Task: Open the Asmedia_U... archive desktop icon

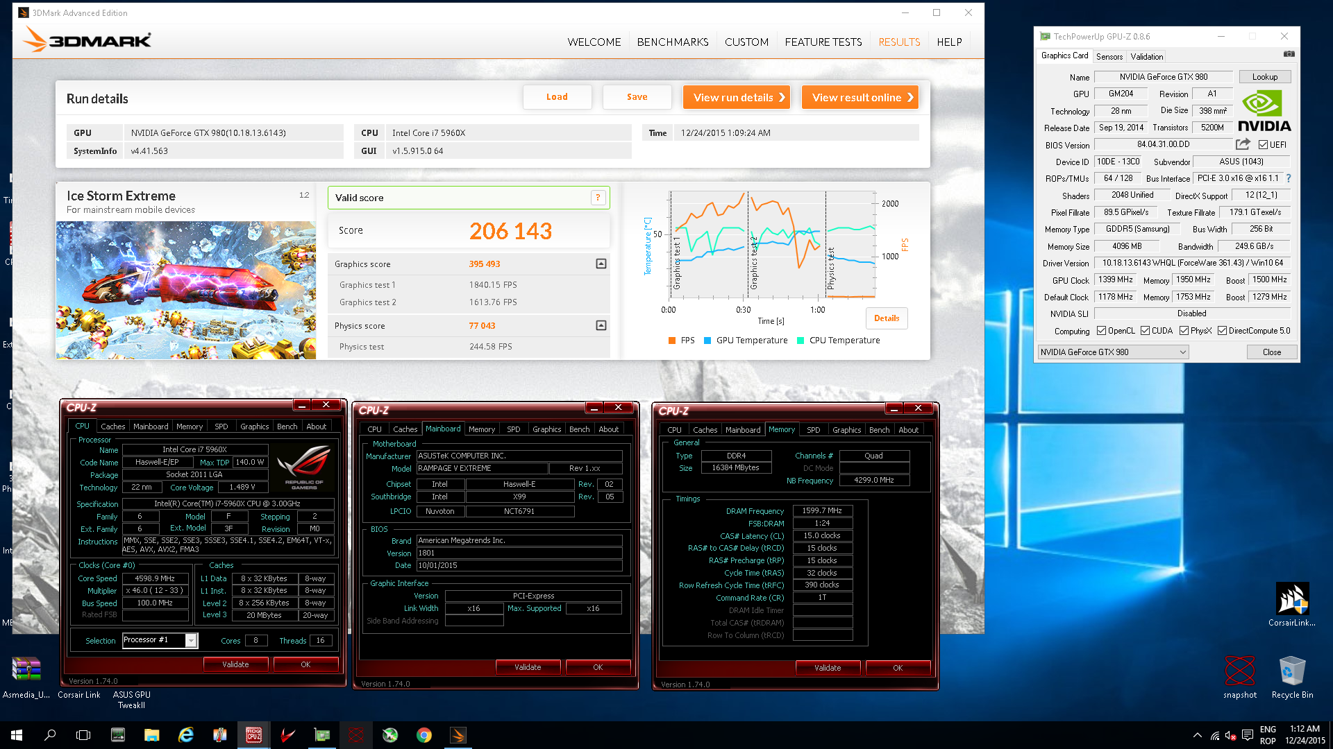Action: click(x=26, y=677)
